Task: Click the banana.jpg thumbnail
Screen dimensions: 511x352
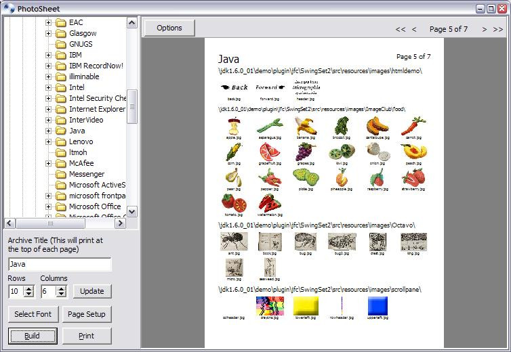Action: (306, 127)
